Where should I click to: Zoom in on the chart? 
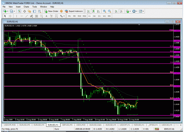pyautogui.click(x=105, y=11)
